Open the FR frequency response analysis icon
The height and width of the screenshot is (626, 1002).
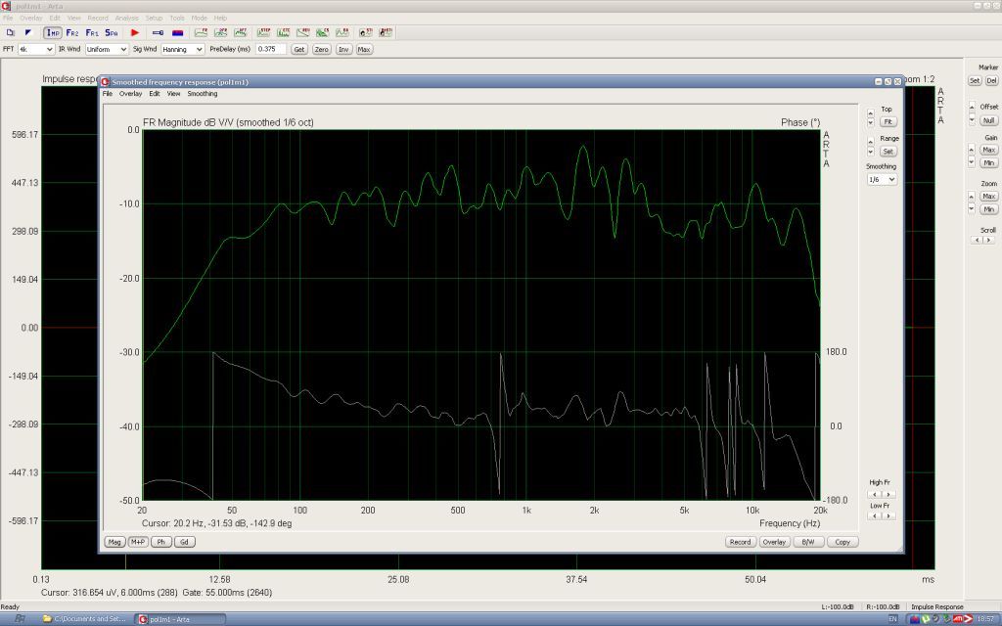point(201,32)
